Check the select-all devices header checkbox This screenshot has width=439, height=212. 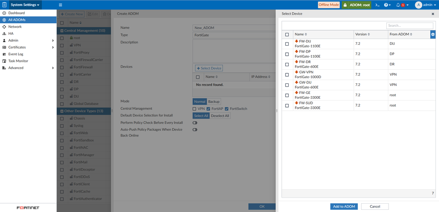[287, 34]
